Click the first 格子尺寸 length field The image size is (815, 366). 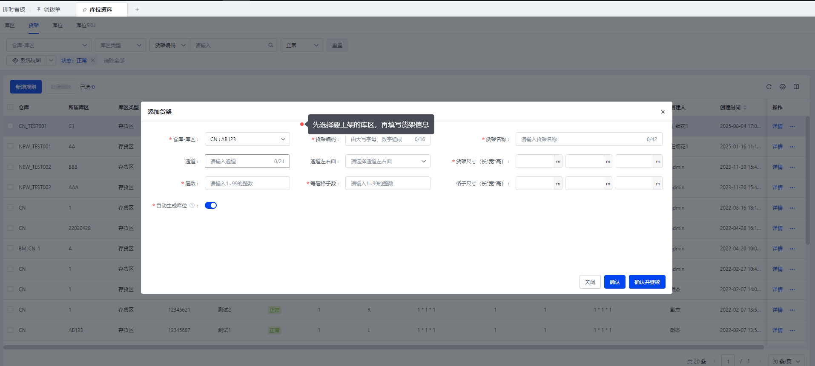535,183
